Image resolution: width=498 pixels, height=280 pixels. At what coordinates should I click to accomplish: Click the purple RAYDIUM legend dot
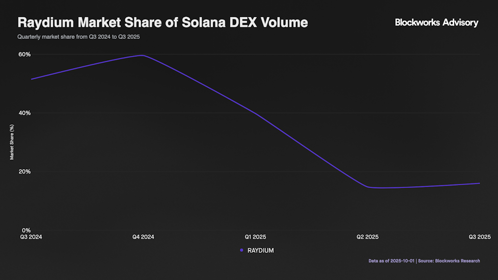[242, 250]
